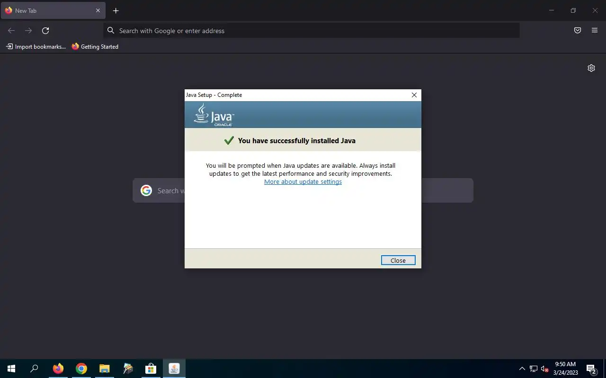606x378 pixels.
Task: Open Import bookmarks from bookmarks toolbar
Action: pos(36,46)
